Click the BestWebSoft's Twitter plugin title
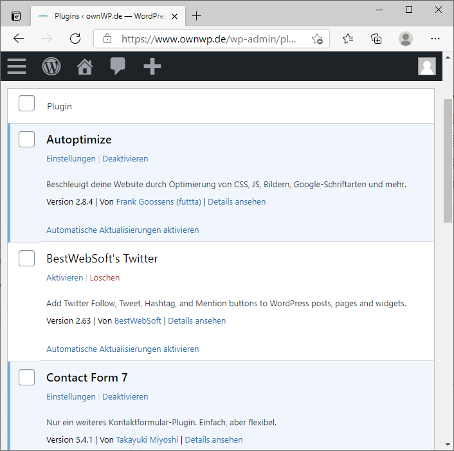 coord(102,259)
